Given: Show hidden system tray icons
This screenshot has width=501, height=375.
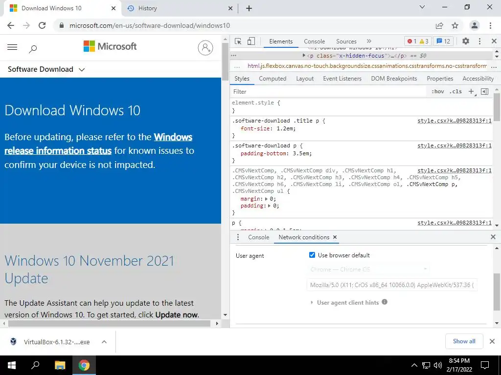Looking at the screenshot, I should [414, 365].
